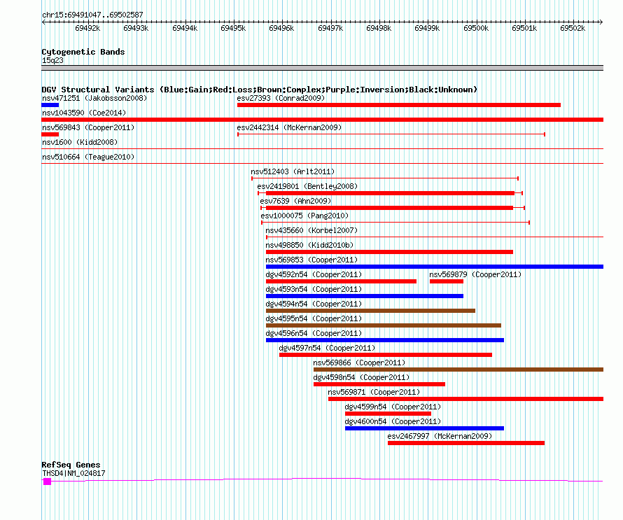Image resolution: width=623 pixels, height=520 pixels.
Task: Click the 69500k ruler tick label
Action: [476, 28]
